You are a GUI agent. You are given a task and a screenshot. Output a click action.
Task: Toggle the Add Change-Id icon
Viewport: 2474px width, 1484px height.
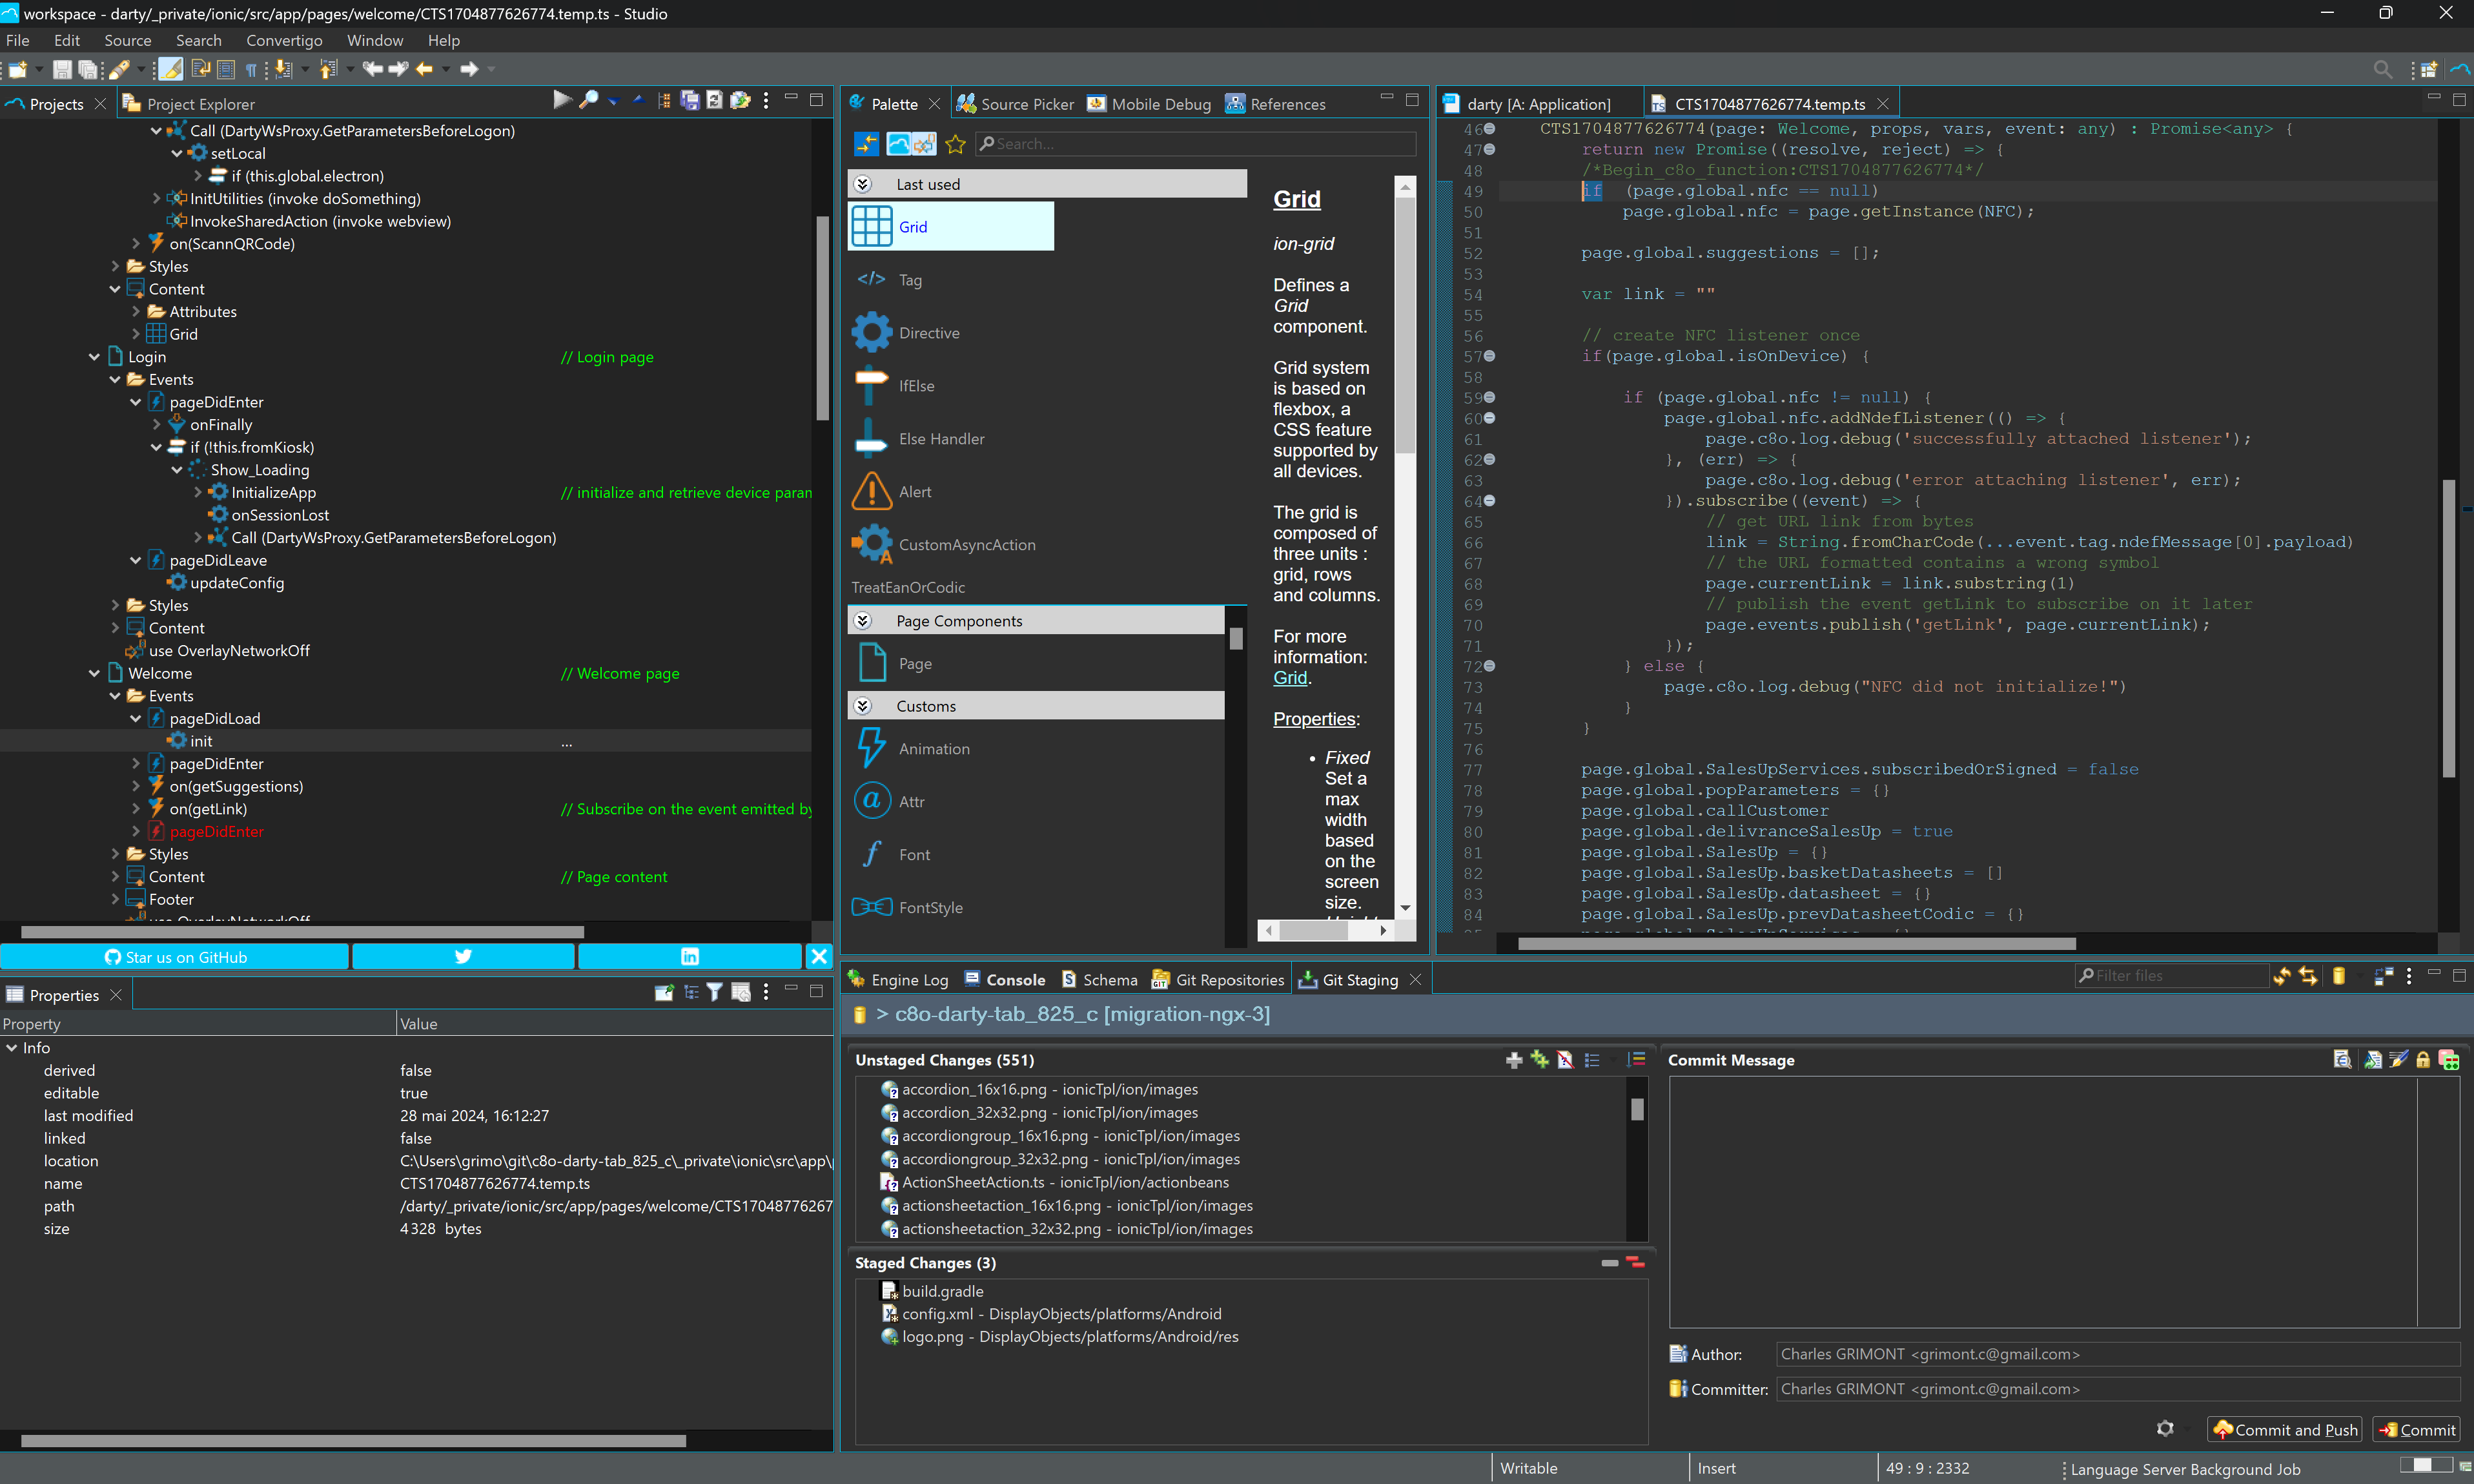point(2449,1060)
